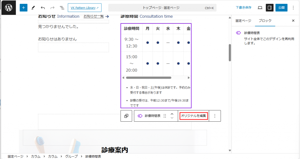Click the table's horizontal scrollbar

pyautogui.click(x=149, y=78)
